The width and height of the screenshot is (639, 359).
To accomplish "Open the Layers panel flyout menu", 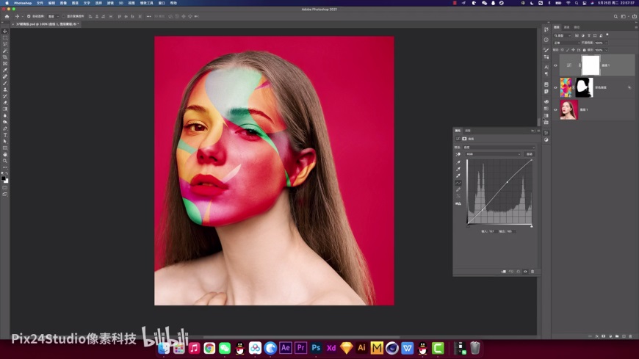I will click(x=636, y=27).
